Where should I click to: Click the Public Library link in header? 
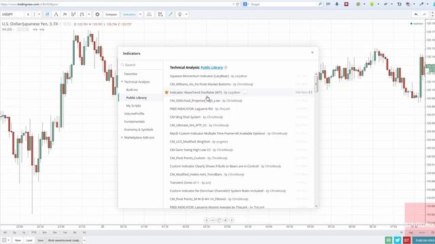[211, 68]
